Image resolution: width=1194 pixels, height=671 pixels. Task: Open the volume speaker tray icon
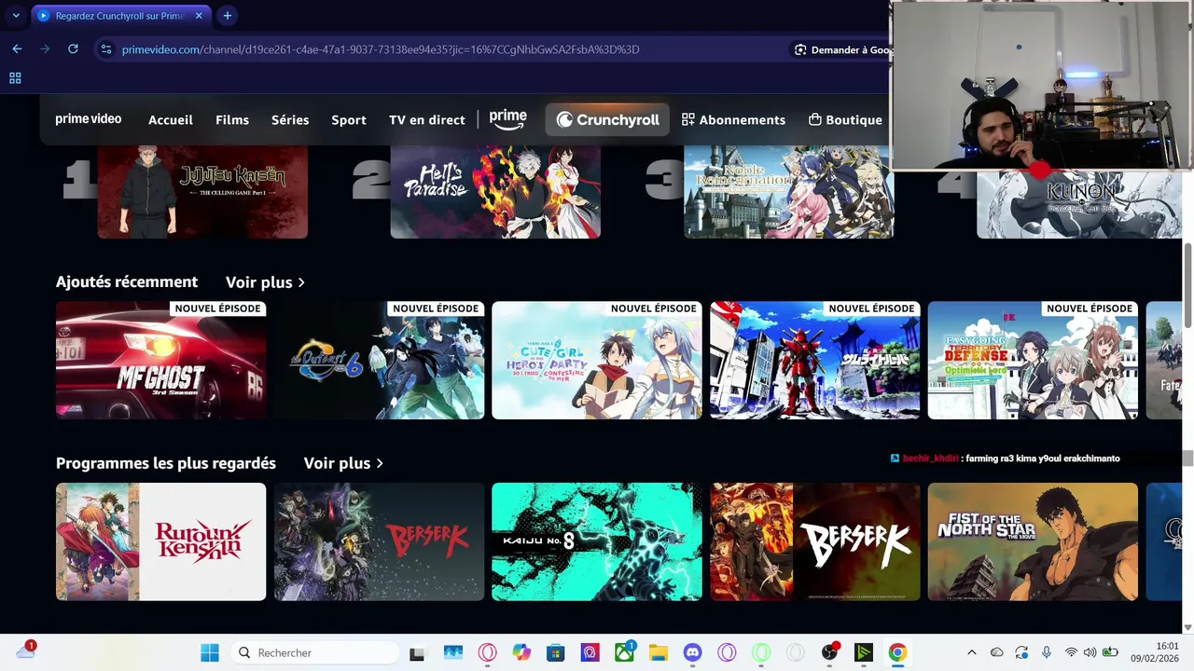coord(1090,652)
